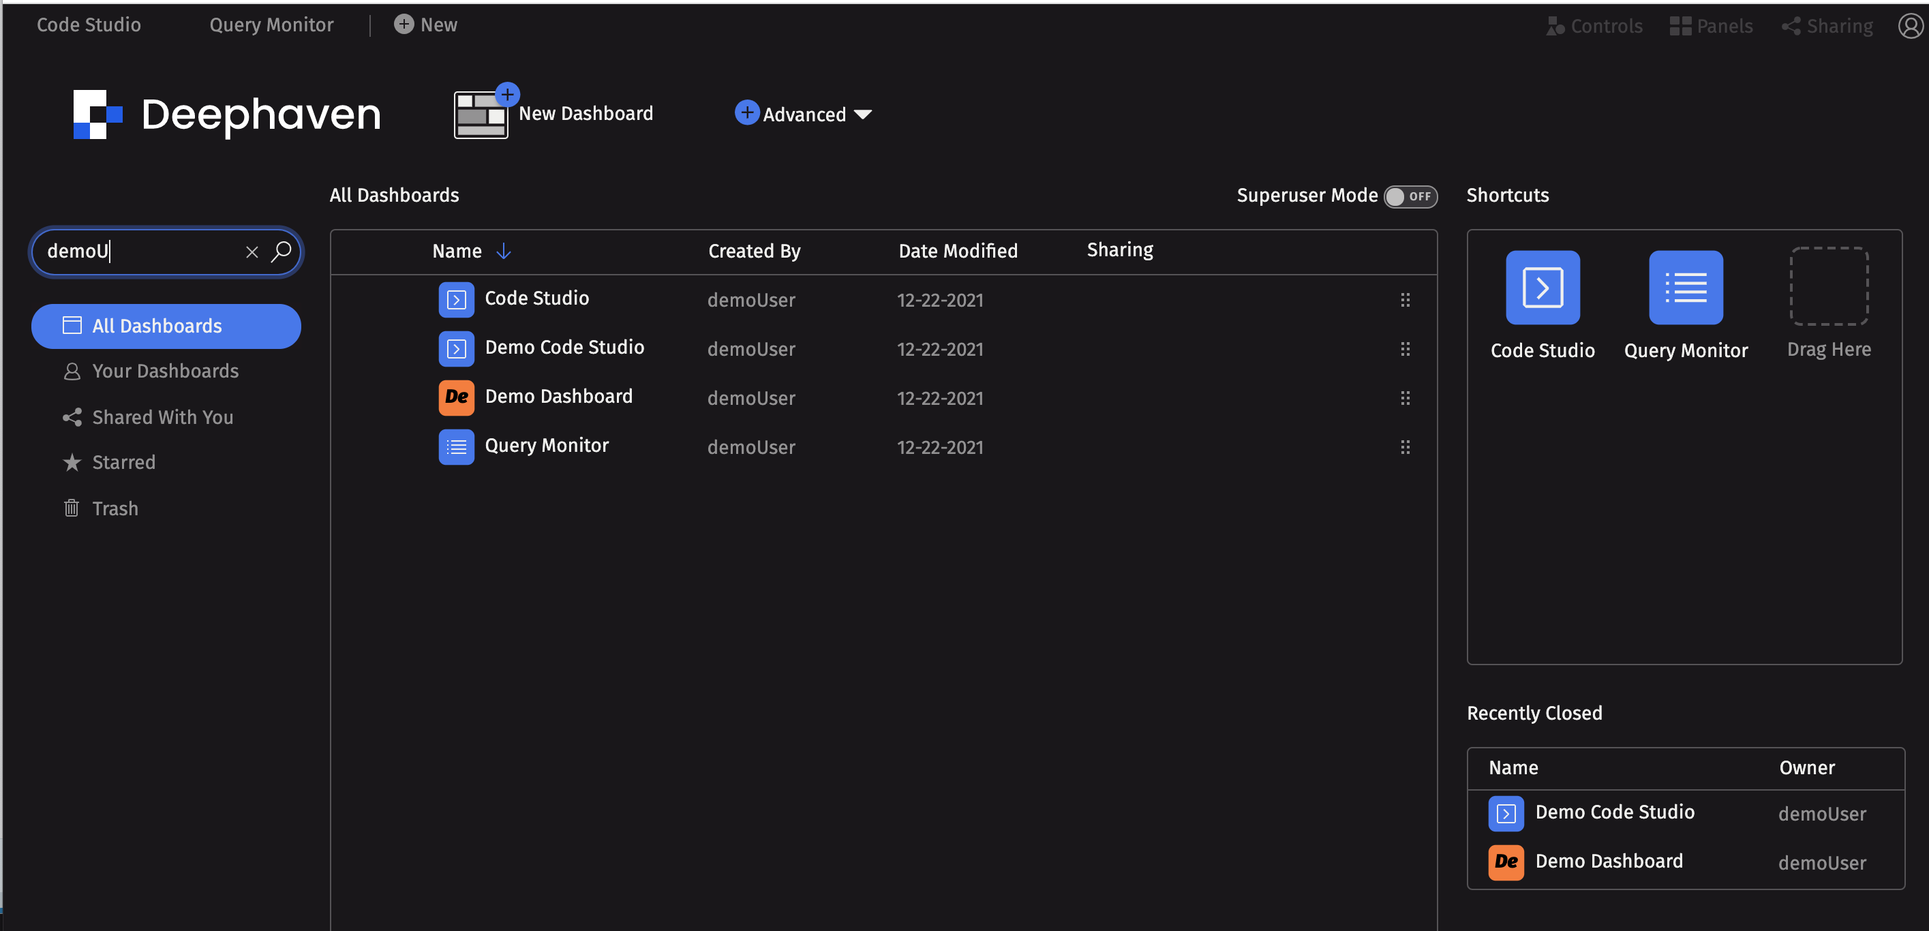
Task: Open options menu for Query Monitor row
Action: coord(1405,447)
